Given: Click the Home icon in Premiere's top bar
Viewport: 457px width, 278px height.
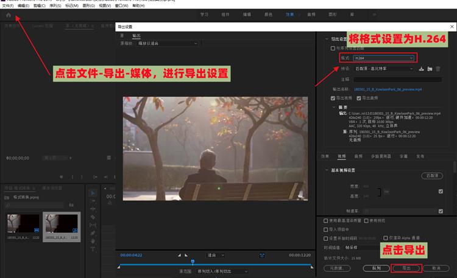Looking at the screenshot, I should pyautogui.click(x=9, y=15).
